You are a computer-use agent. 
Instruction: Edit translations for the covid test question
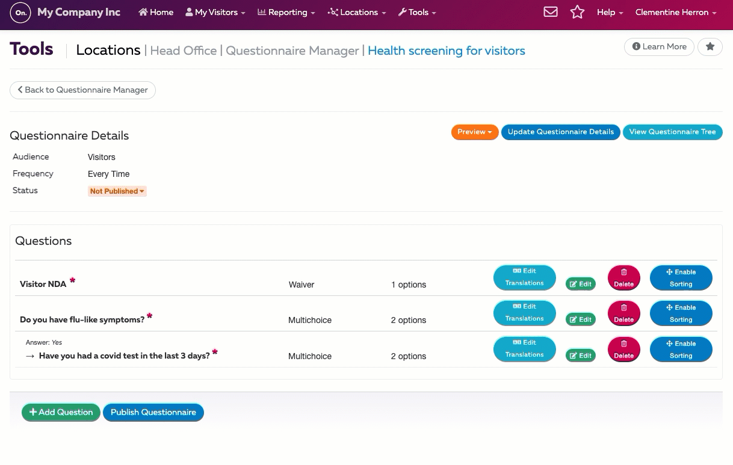[524, 349]
